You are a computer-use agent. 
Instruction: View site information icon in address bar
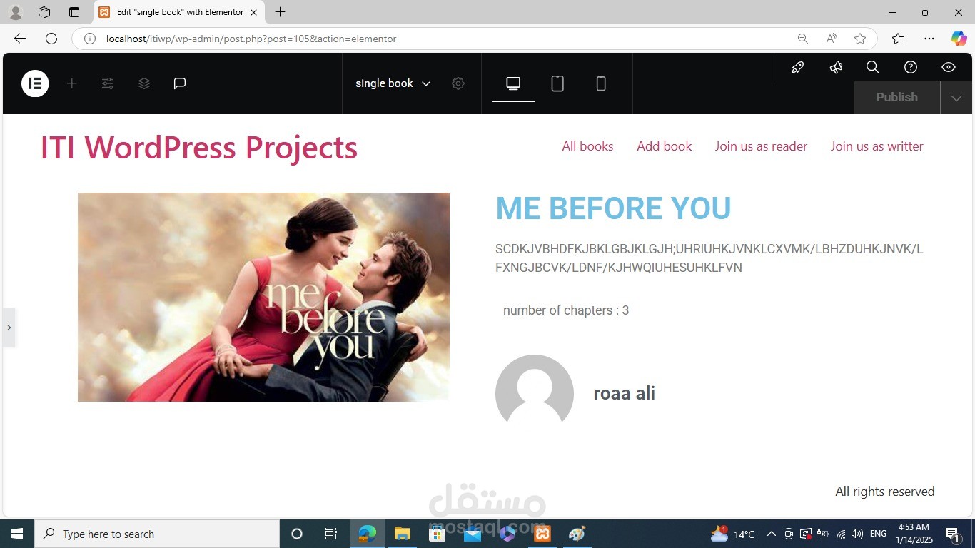tap(90, 39)
